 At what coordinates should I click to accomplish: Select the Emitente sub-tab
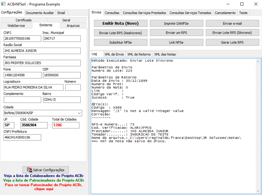pos(46,25)
